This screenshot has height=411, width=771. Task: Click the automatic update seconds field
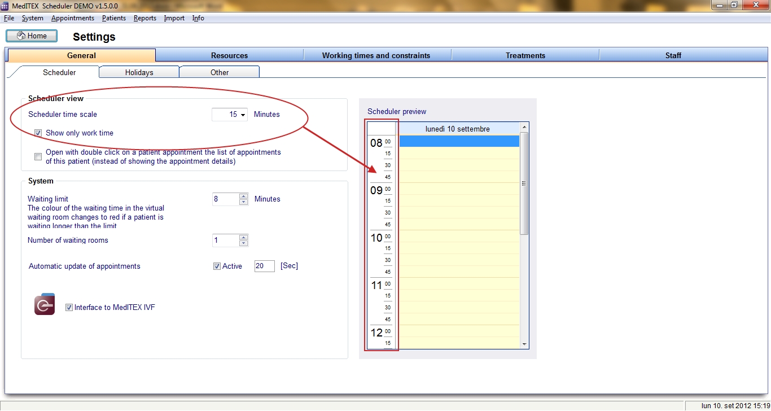point(264,266)
